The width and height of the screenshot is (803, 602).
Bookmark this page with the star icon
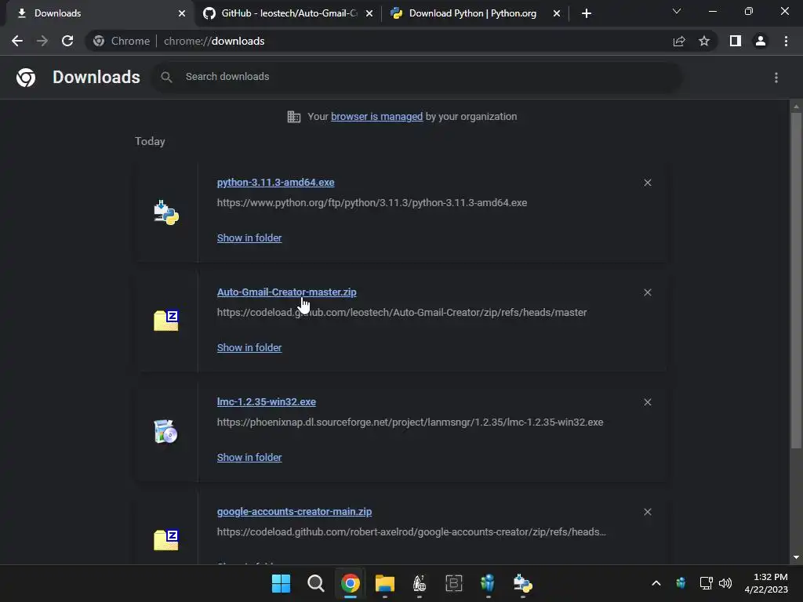[704, 41]
